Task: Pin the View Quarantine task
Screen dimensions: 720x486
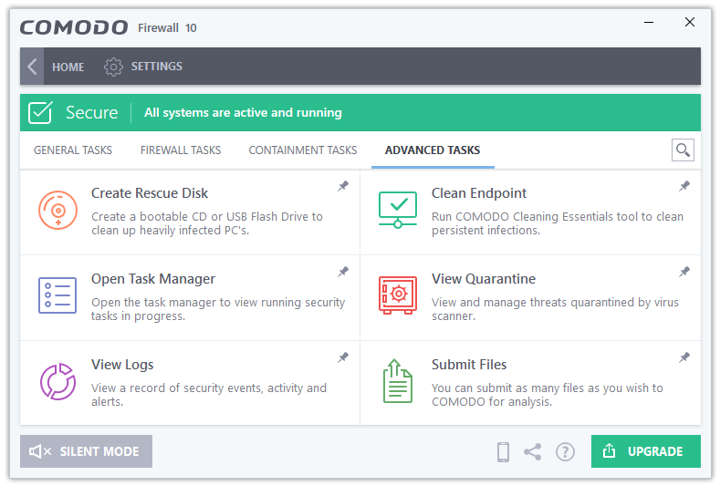Action: 684,272
